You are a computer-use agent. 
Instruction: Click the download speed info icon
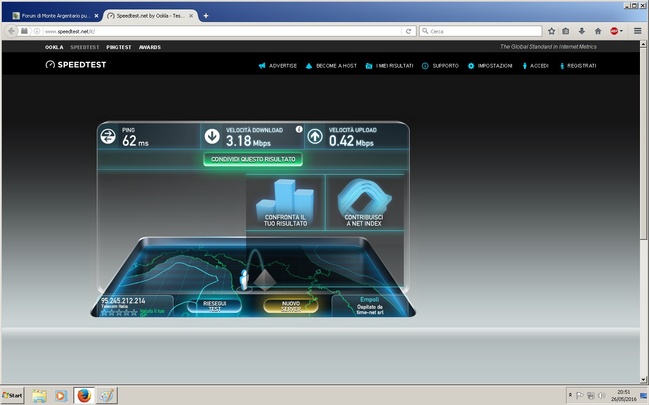[299, 130]
